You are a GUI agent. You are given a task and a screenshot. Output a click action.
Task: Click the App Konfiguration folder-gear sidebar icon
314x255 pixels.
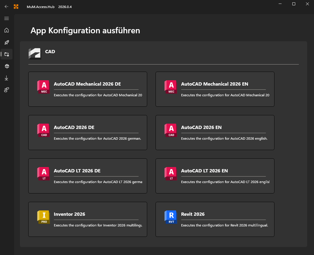[7, 54]
